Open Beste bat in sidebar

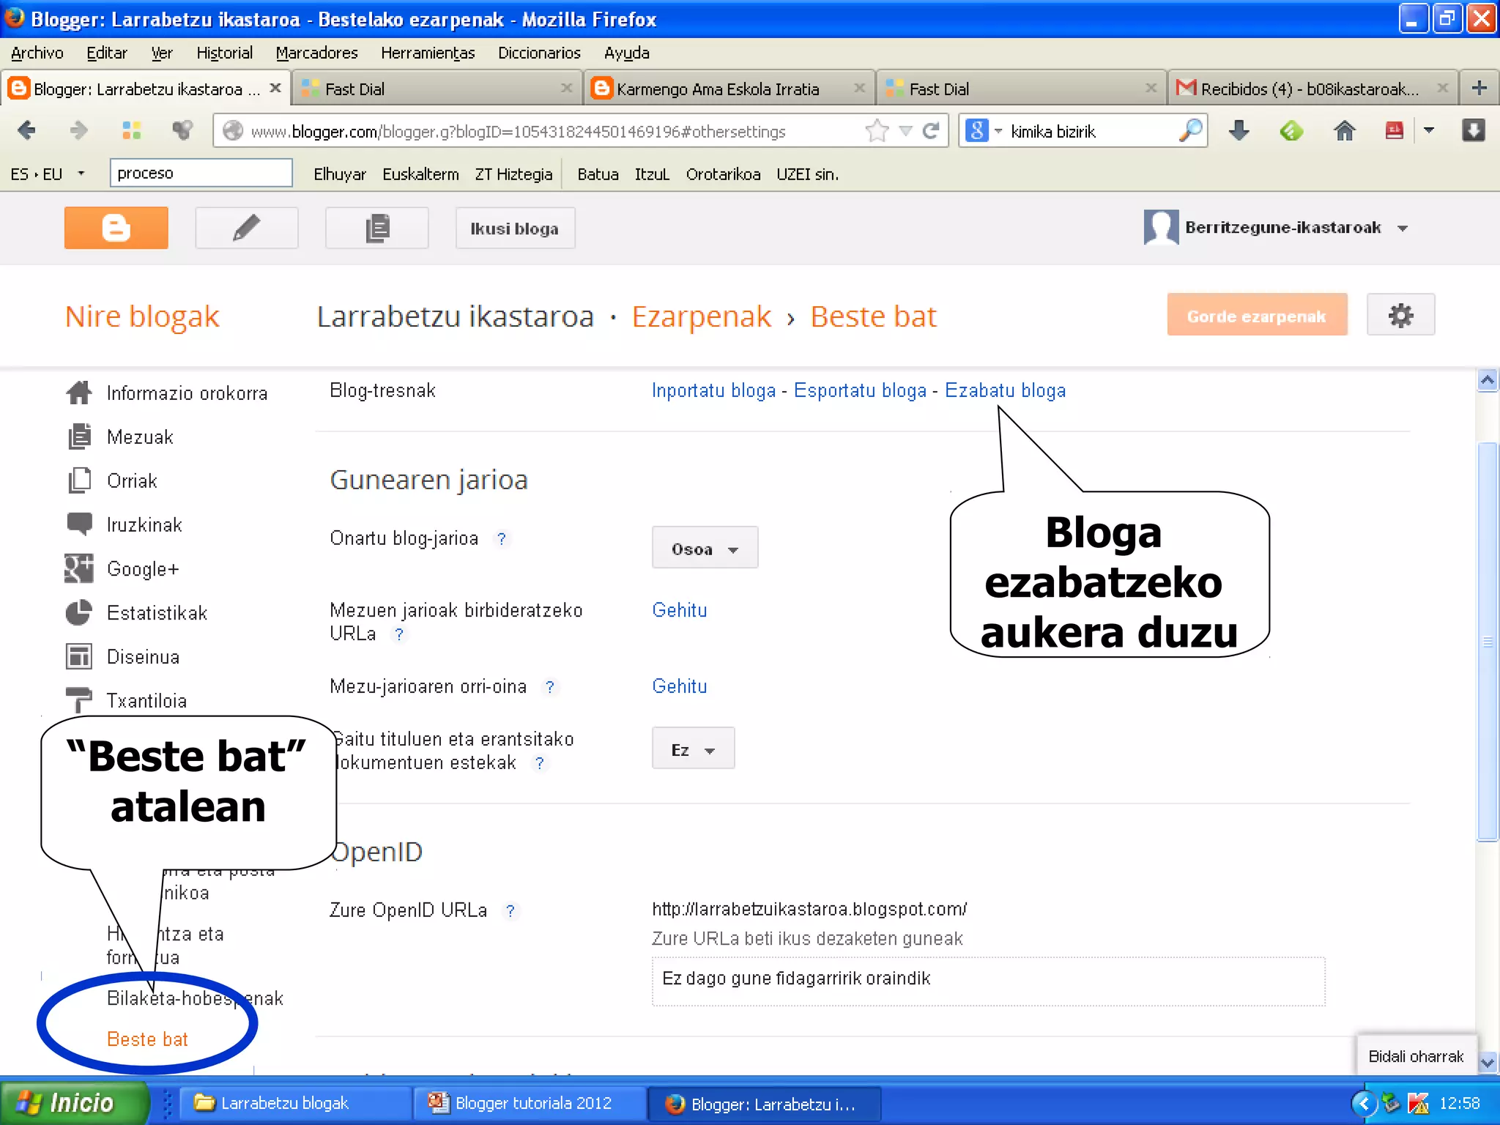pos(147,1039)
